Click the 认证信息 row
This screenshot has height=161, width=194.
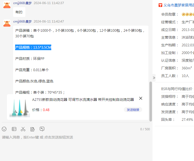point(178,60)
